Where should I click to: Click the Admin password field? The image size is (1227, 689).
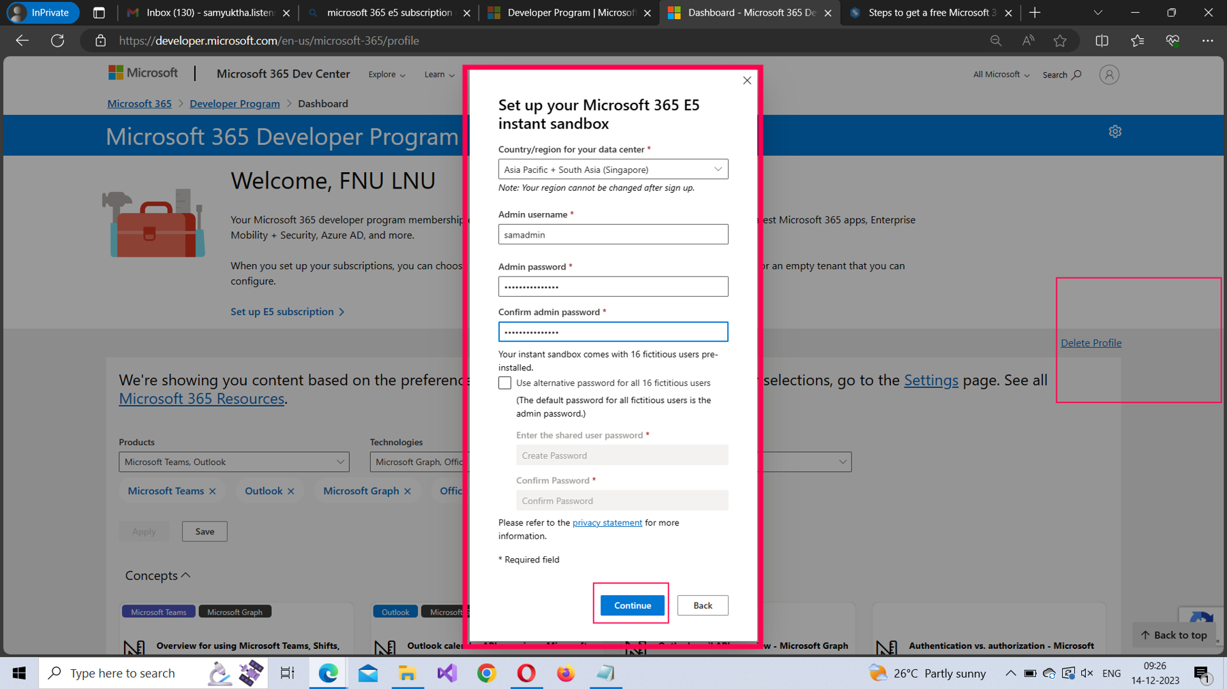click(613, 287)
